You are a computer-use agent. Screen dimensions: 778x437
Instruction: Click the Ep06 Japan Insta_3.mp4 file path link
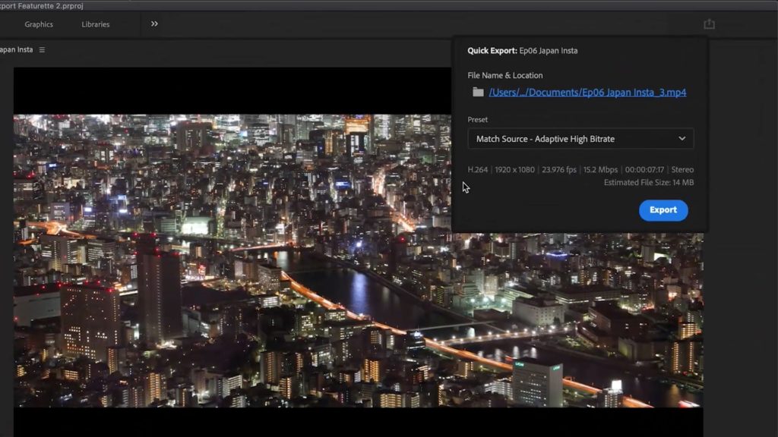tap(587, 93)
